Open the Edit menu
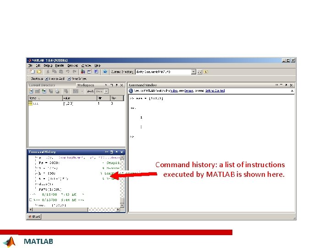Screen dimensions: 330x248 point(38,66)
